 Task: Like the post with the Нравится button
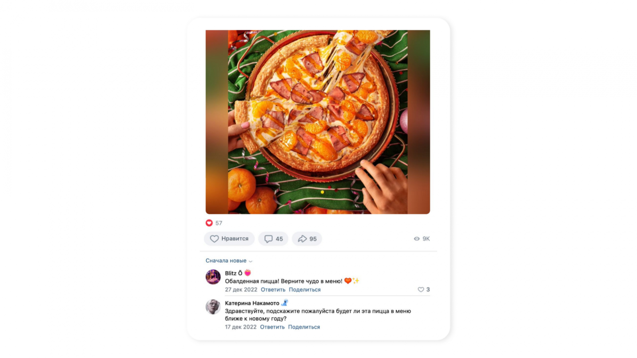click(x=229, y=239)
